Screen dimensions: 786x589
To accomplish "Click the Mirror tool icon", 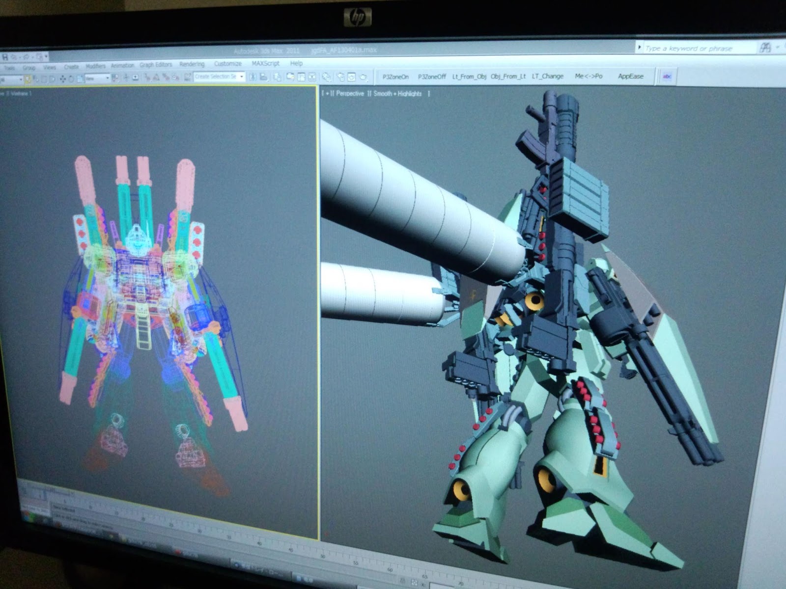I will [x=253, y=77].
